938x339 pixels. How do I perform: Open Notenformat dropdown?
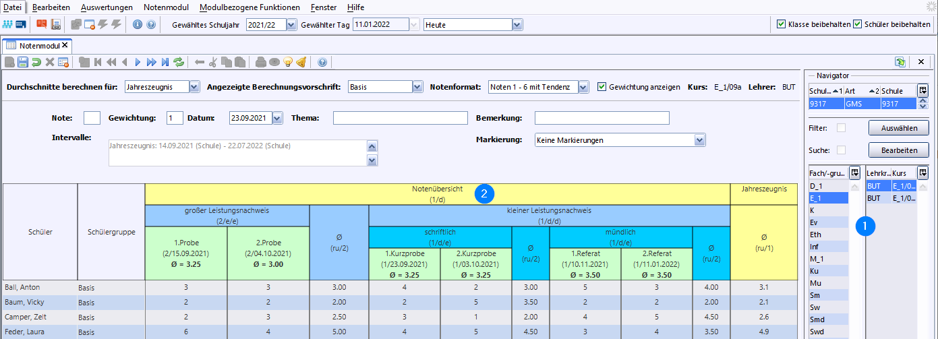coord(584,87)
